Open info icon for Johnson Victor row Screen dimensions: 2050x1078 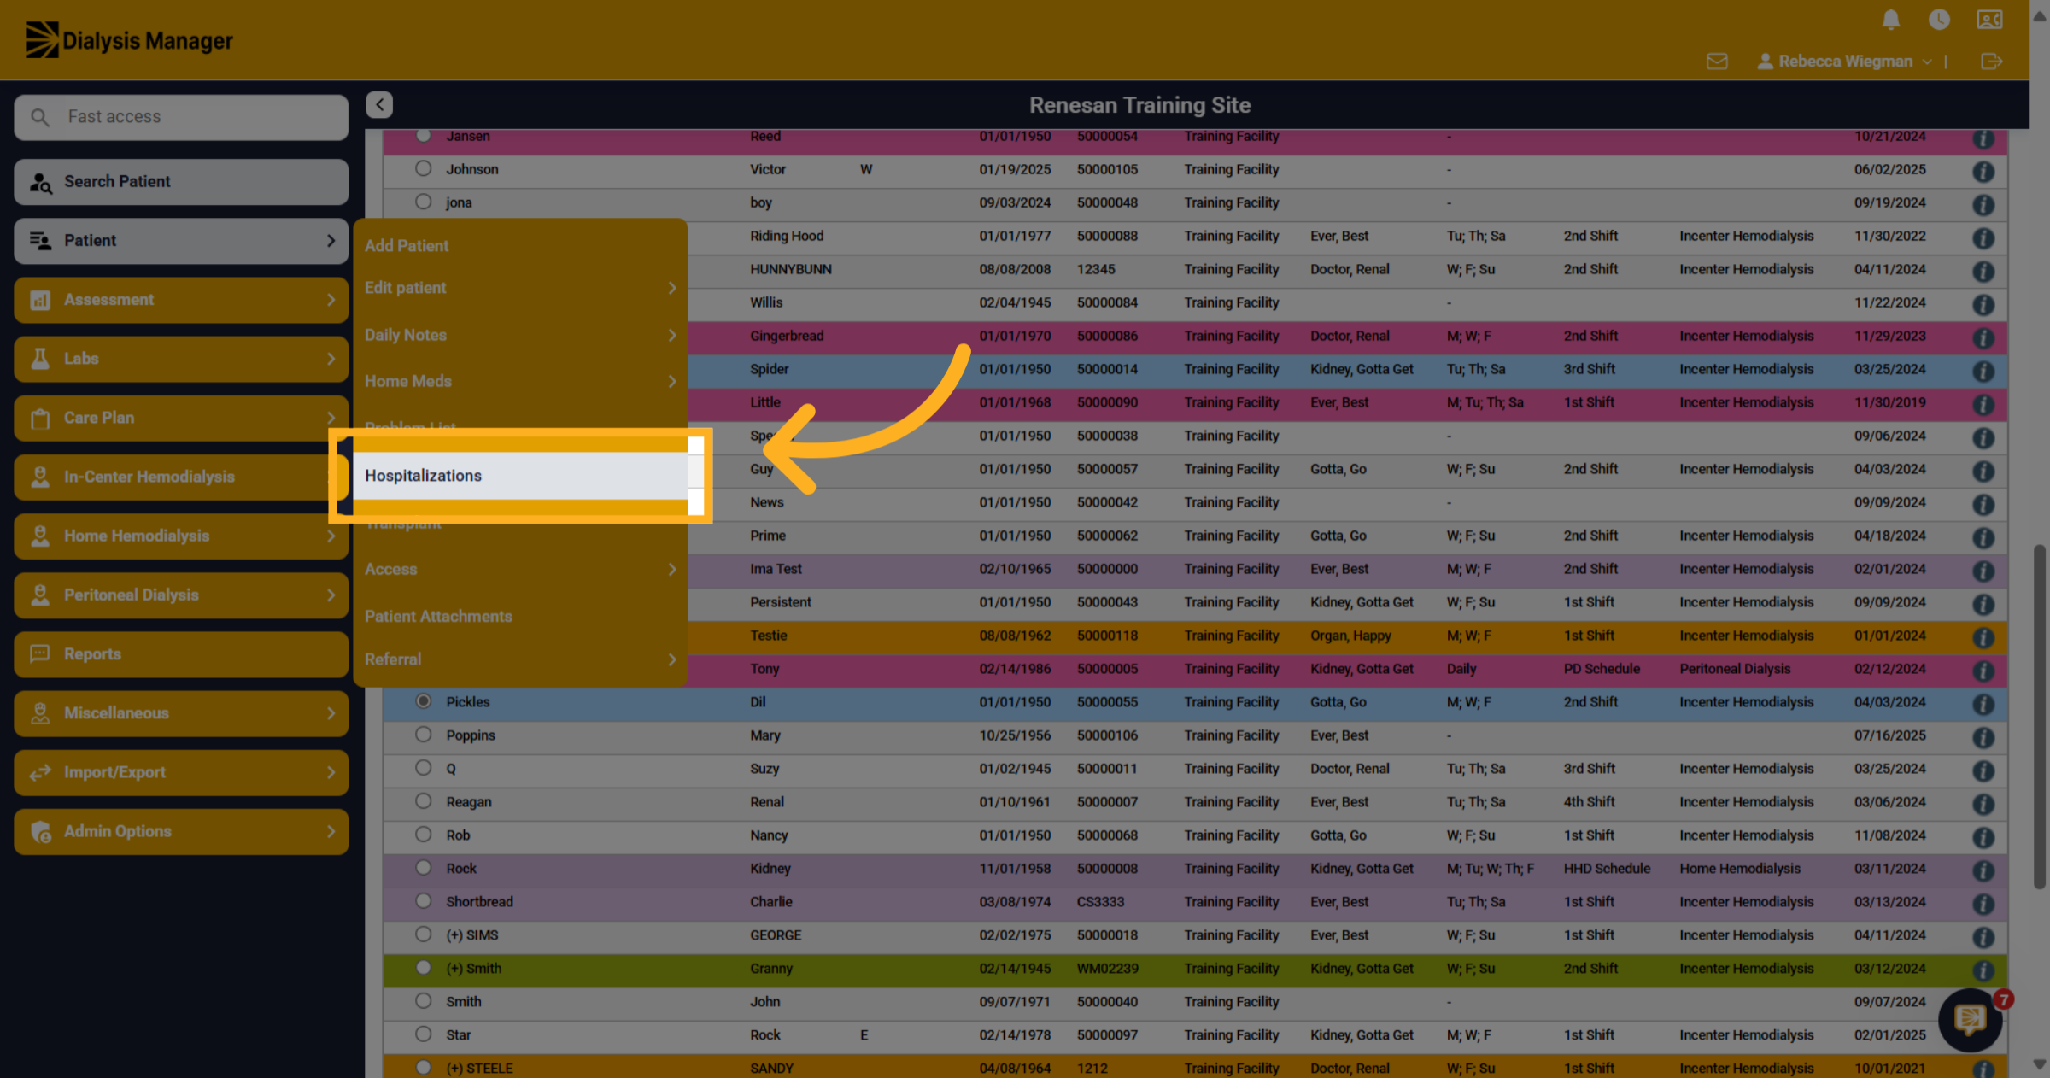pos(1983,171)
